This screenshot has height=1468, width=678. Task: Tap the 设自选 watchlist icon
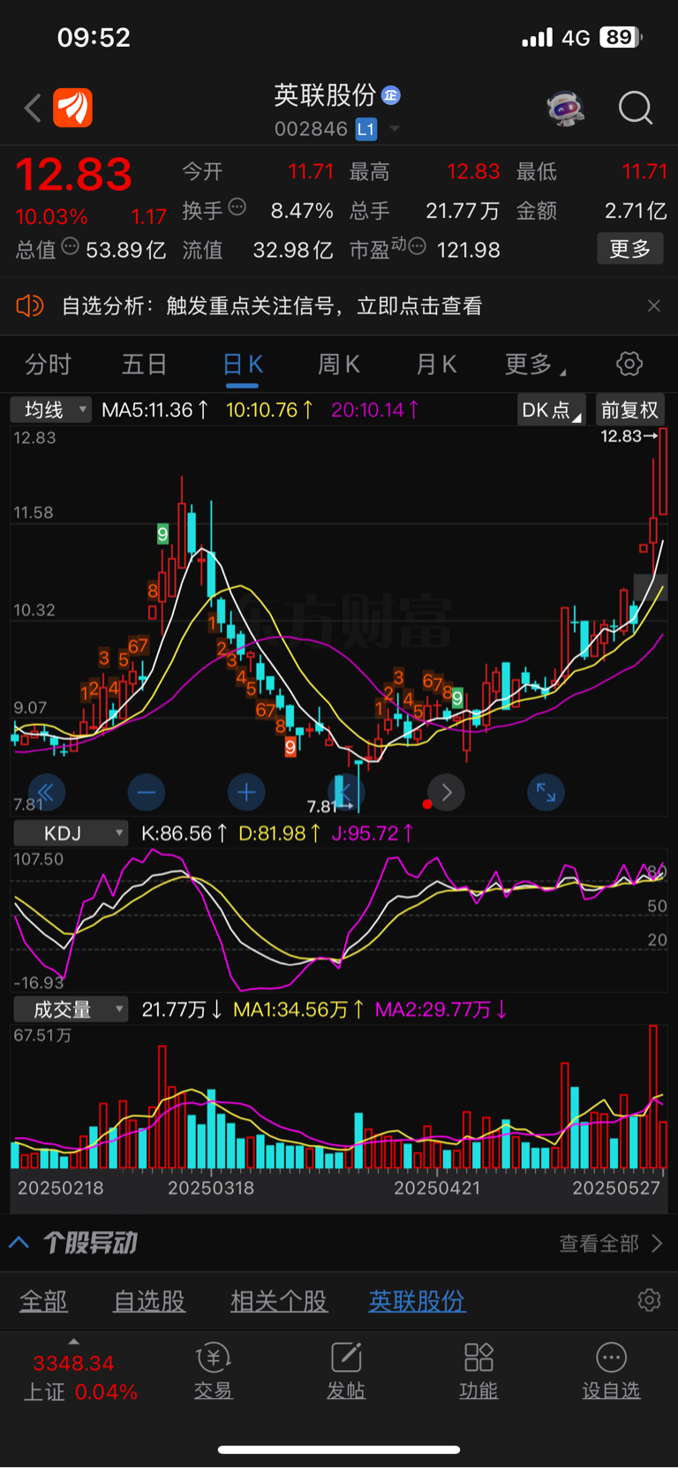(611, 1371)
